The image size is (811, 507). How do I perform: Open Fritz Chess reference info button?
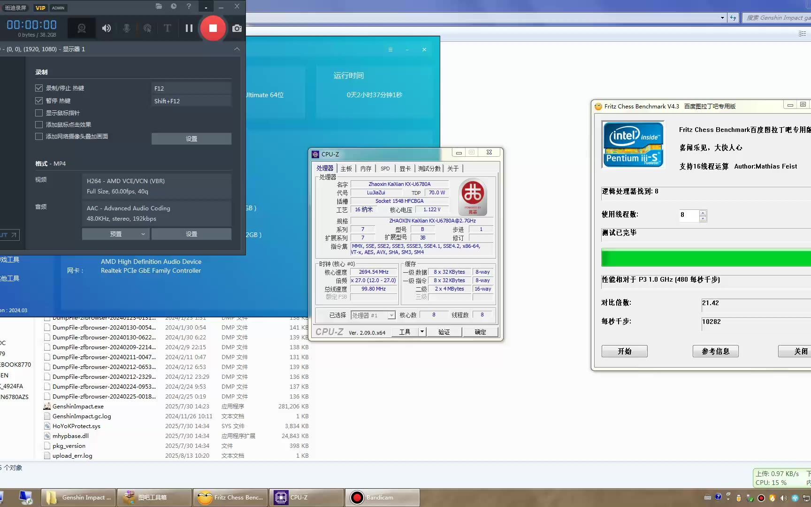[x=716, y=351]
